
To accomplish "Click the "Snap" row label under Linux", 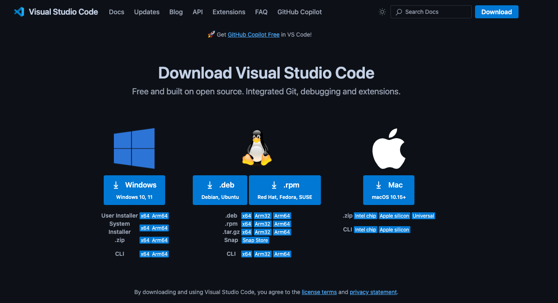I will [231, 240].
